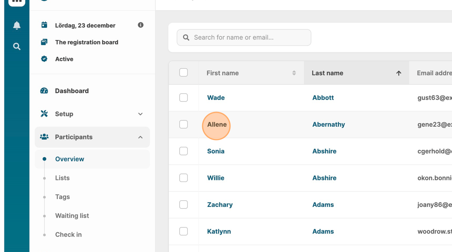The image size is (452, 252).
Task: Click the Abernathy last name link
Action: click(329, 124)
